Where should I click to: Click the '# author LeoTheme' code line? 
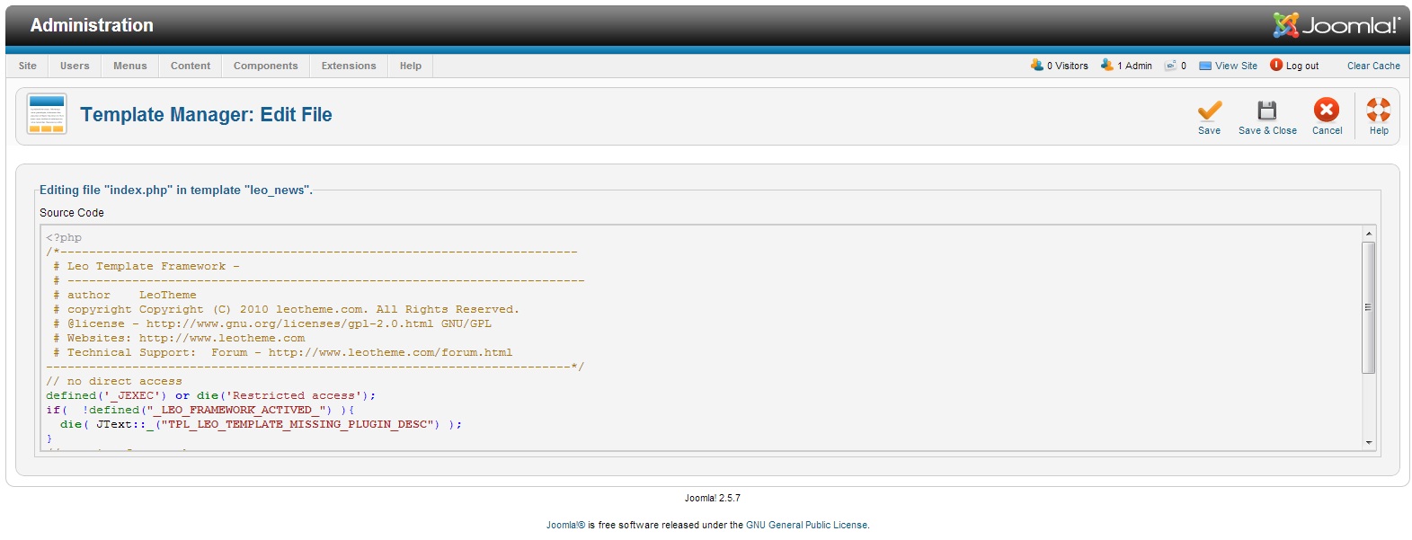tap(125, 295)
